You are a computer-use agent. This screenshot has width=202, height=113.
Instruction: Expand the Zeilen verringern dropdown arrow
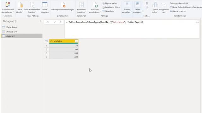[142, 12]
